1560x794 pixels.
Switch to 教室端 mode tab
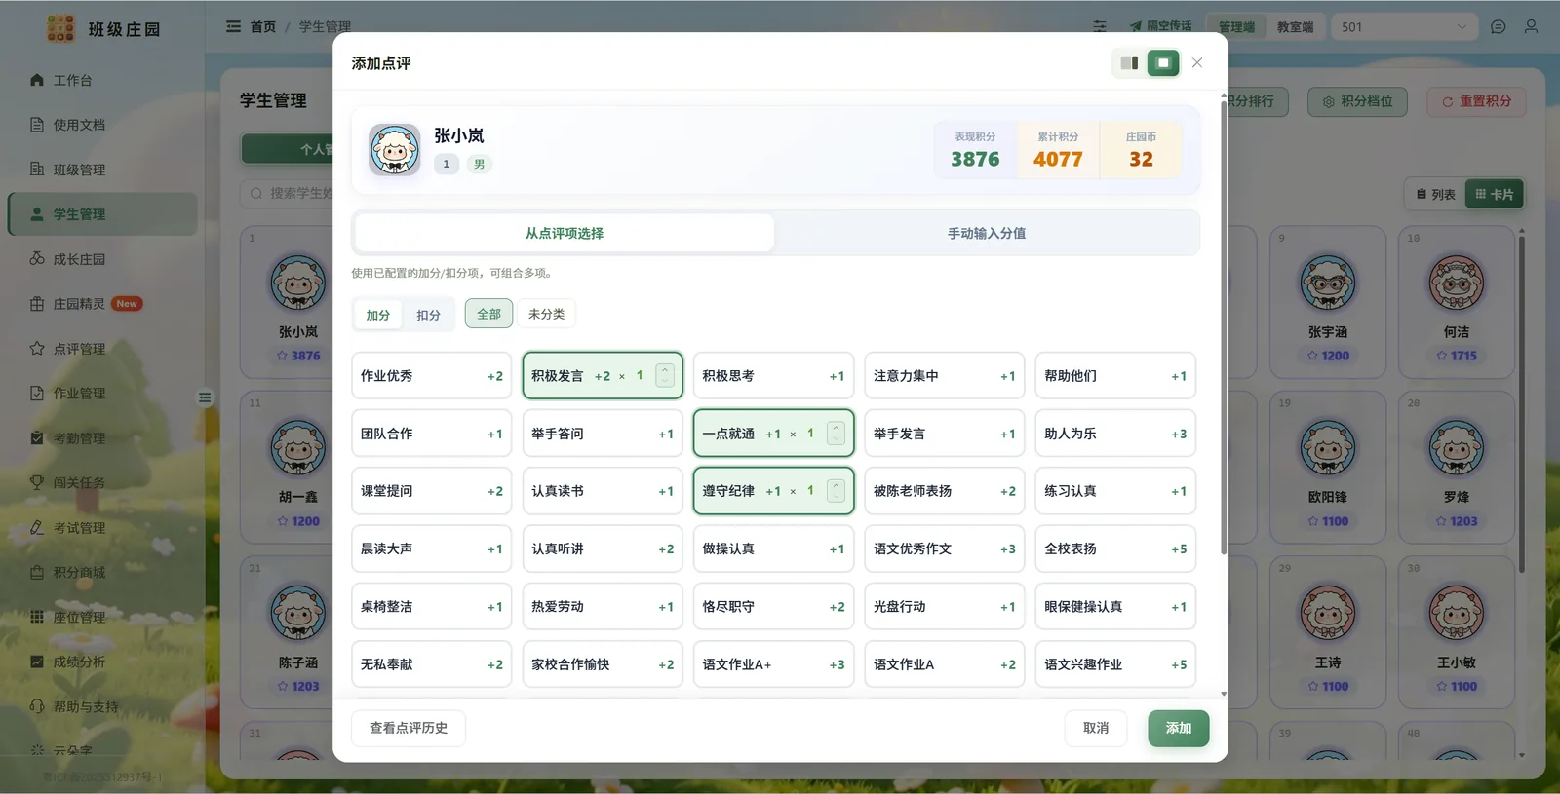[1295, 27]
